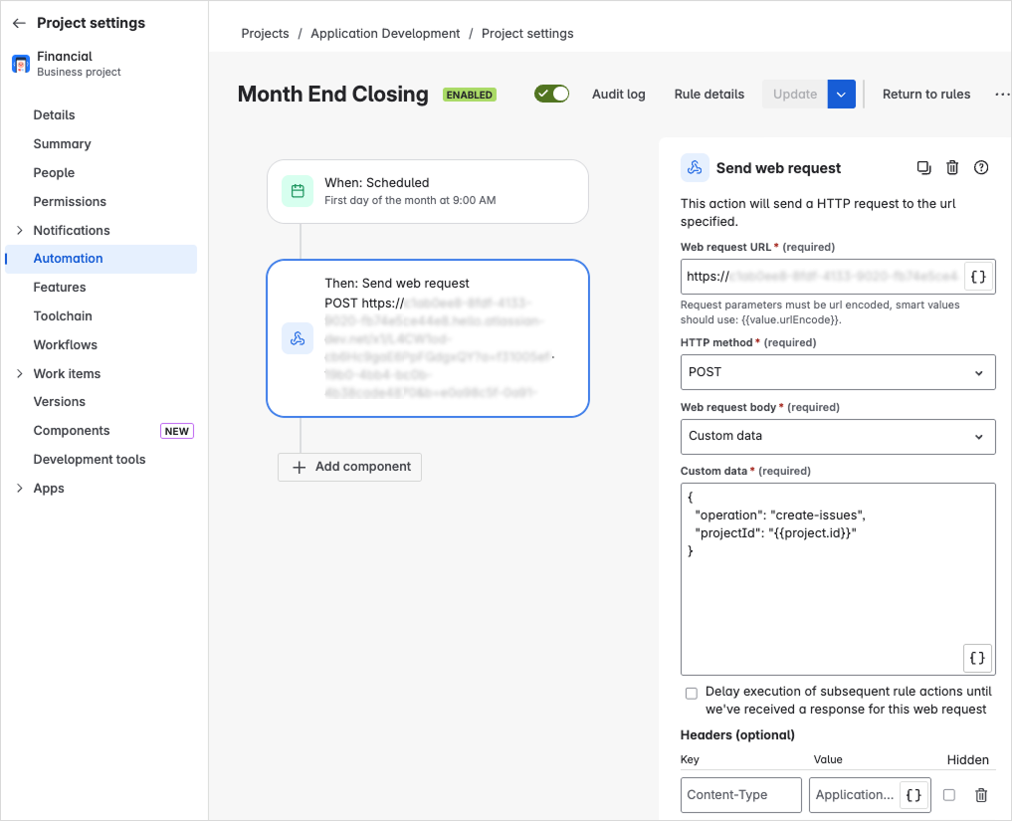This screenshot has width=1012, height=821.
Task: Open smart values picker in Custom data
Action: pos(976,658)
